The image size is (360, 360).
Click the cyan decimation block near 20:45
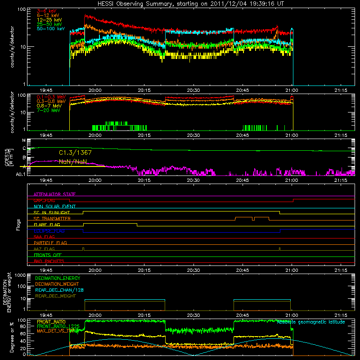click(262, 300)
